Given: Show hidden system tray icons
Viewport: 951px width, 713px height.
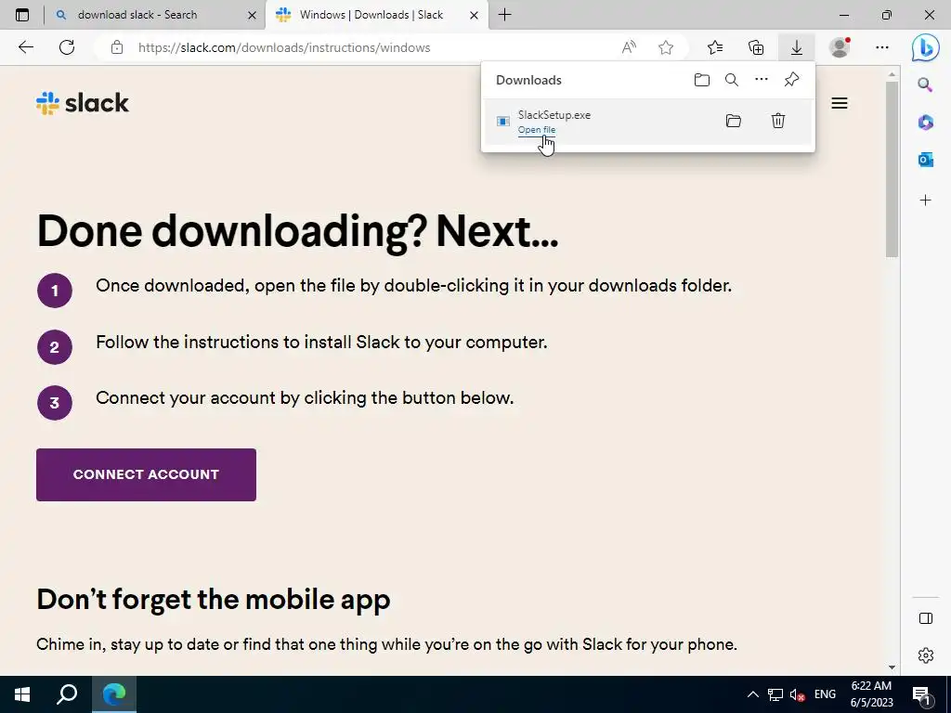Looking at the screenshot, I should click(x=752, y=694).
